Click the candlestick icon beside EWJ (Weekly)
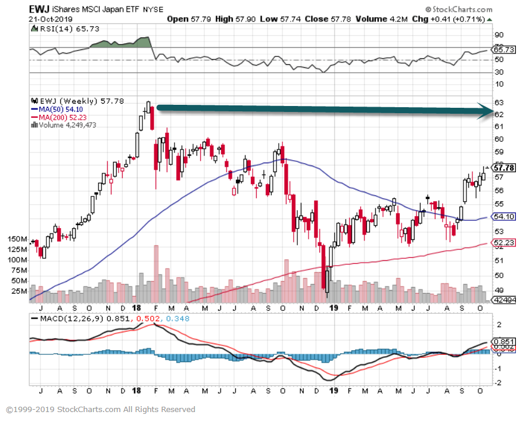Screen dimensions: 532x421 [35, 101]
